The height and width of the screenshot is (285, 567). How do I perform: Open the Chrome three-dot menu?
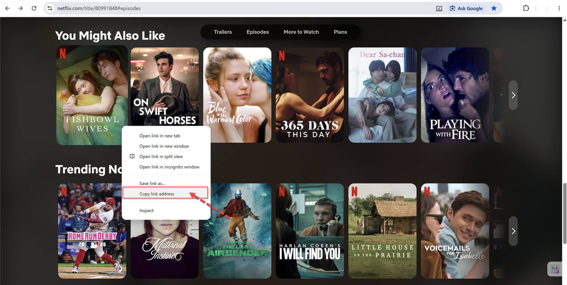[559, 8]
